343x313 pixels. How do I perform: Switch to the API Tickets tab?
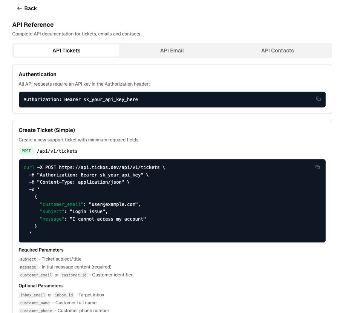[x=66, y=51]
